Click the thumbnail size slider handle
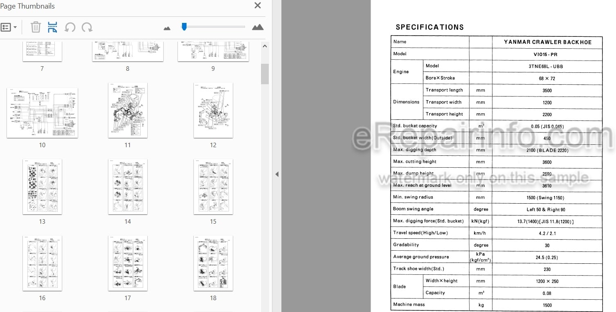616x312 pixels. point(184,27)
